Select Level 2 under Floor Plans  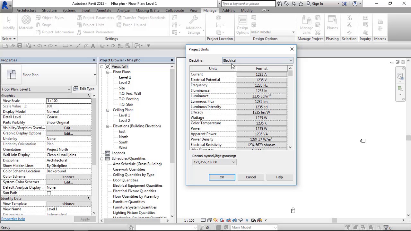pyautogui.click(x=125, y=83)
